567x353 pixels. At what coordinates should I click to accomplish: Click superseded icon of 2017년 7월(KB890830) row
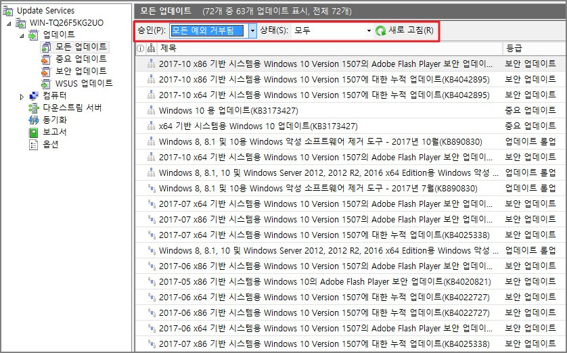[x=152, y=188]
